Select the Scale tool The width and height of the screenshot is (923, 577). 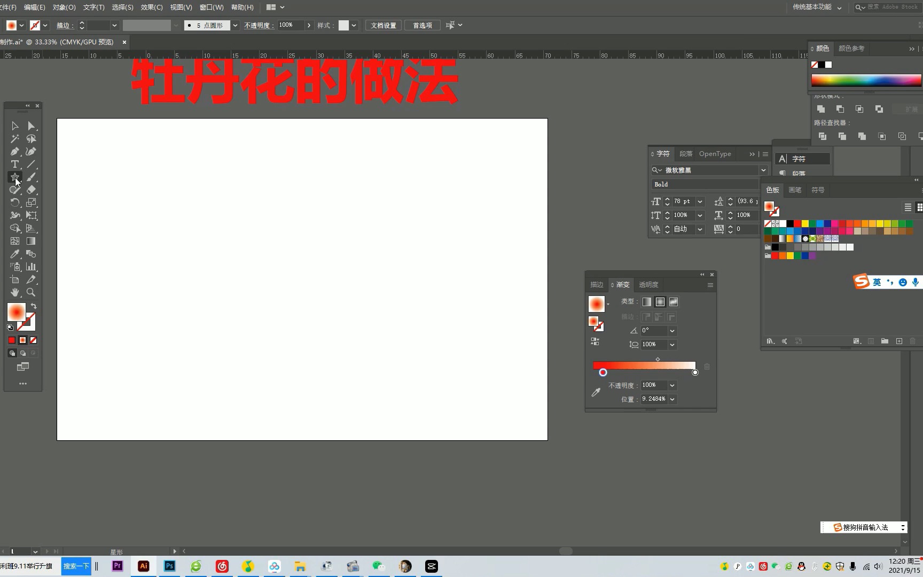click(x=31, y=202)
